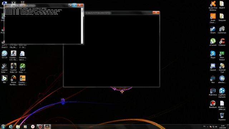This screenshot has width=229, height=129.
Task: Open Bandicam desktop shortcut
Action: click(213, 104)
